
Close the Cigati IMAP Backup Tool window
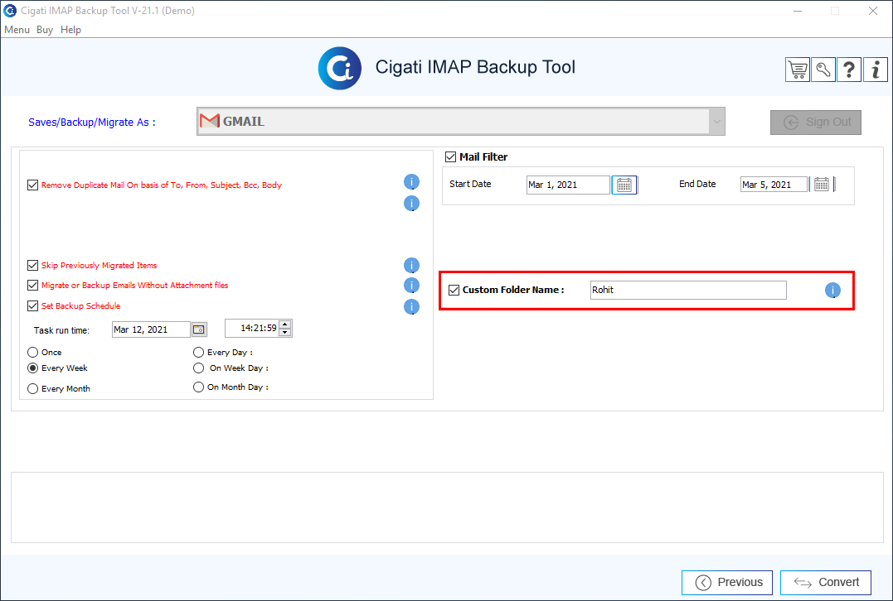click(x=873, y=11)
